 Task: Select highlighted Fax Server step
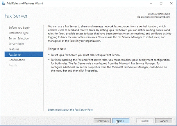point(24,54)
